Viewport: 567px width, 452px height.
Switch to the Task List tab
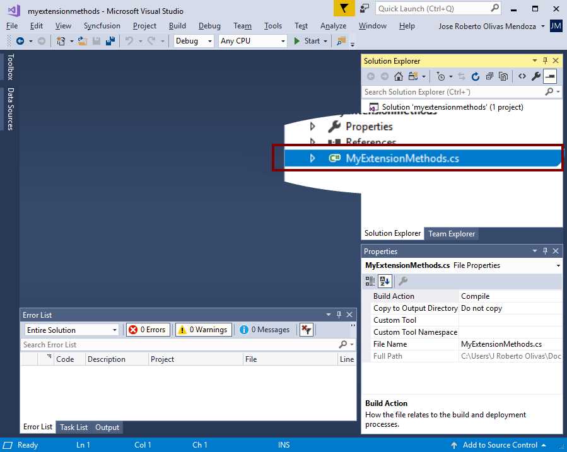74,427
